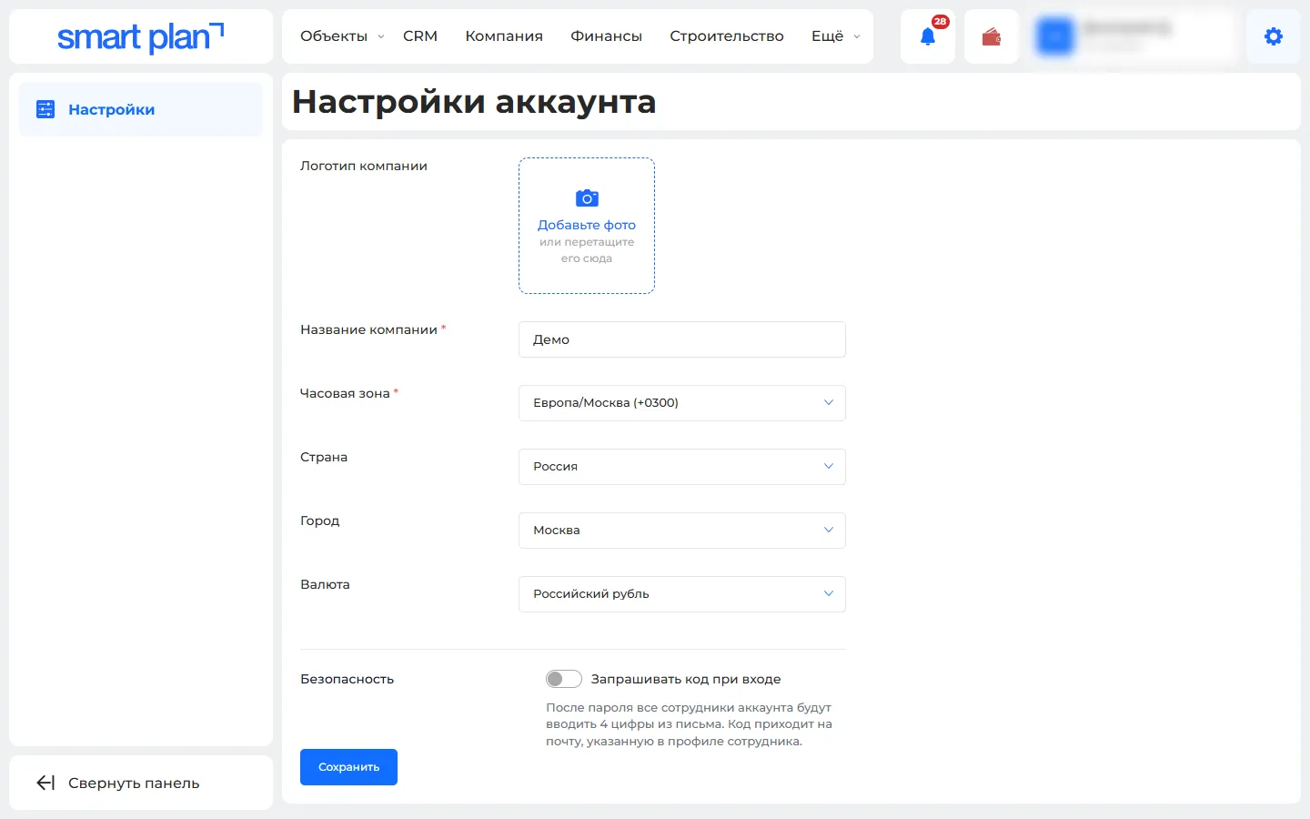Screen dimensions: 1310x819
Task: Click the Город field label
Action: pos(320,521)
